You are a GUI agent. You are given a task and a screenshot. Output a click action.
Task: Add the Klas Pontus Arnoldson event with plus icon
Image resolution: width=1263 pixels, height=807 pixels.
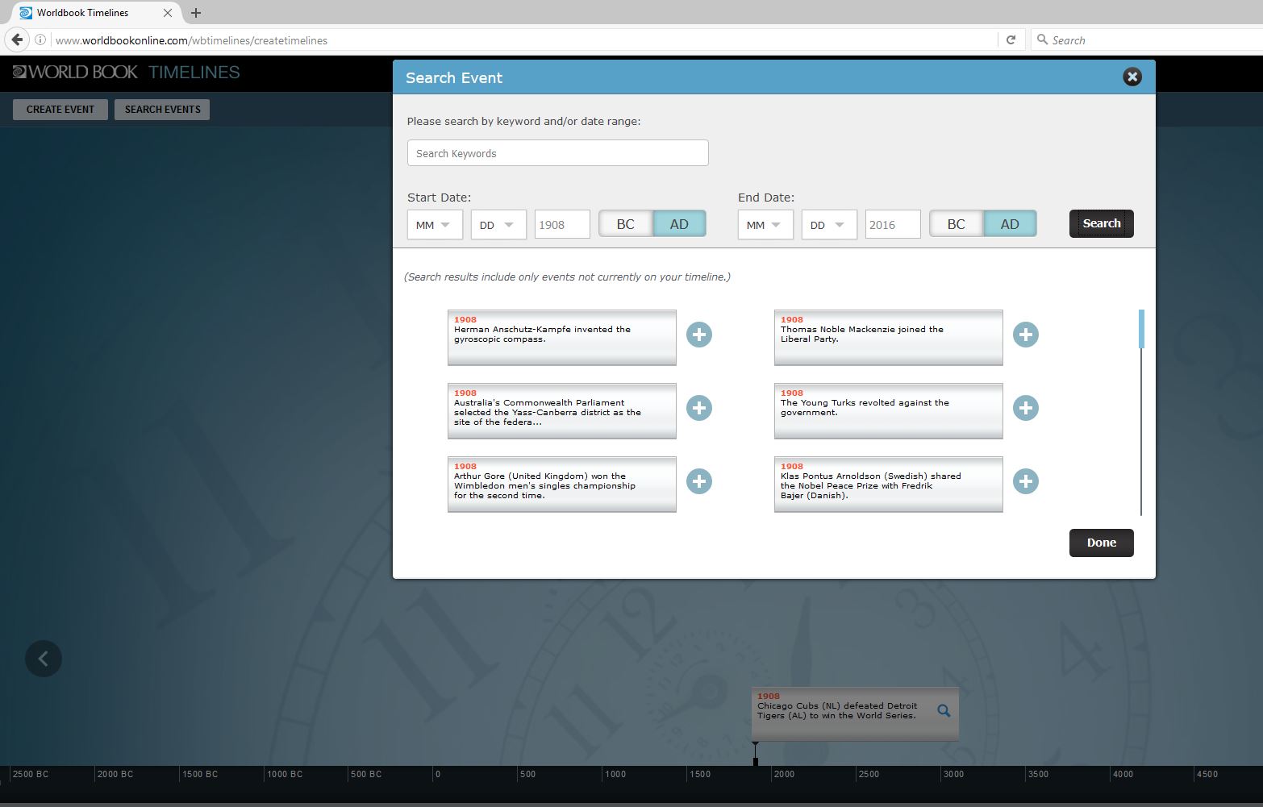1026,481
